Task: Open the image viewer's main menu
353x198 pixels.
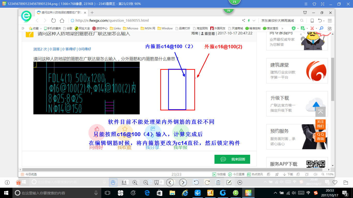Action: click(306, 4)
